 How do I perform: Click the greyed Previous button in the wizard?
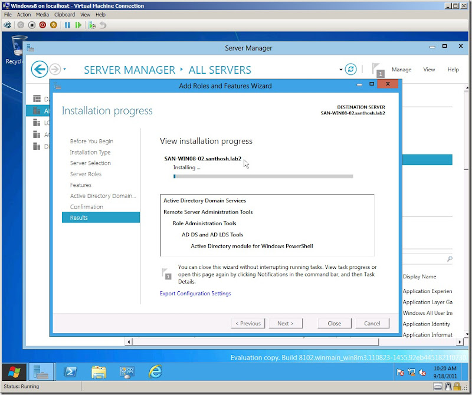pos(248,324)
